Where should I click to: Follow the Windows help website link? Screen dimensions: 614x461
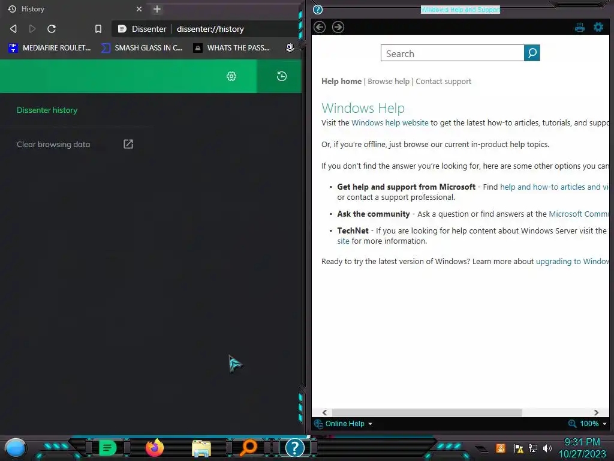[390, 122]
